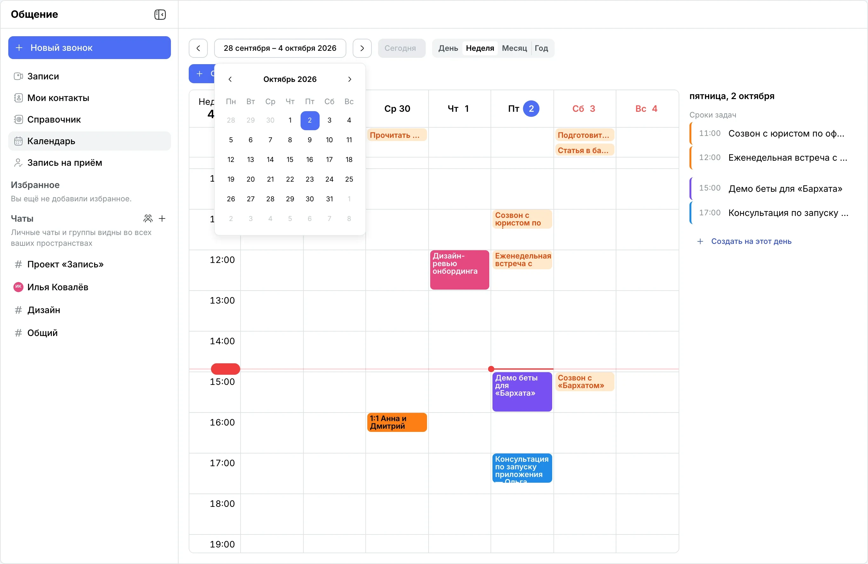Add a new chat with the plus icon

pos(162,218)
